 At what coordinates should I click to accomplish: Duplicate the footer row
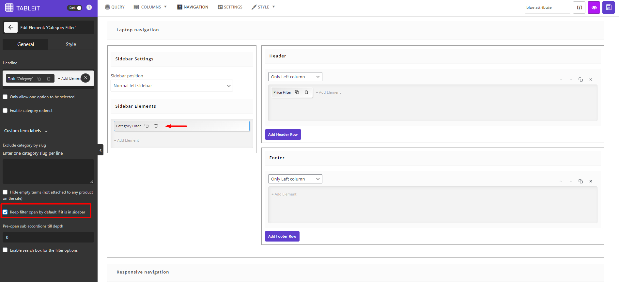580,181
